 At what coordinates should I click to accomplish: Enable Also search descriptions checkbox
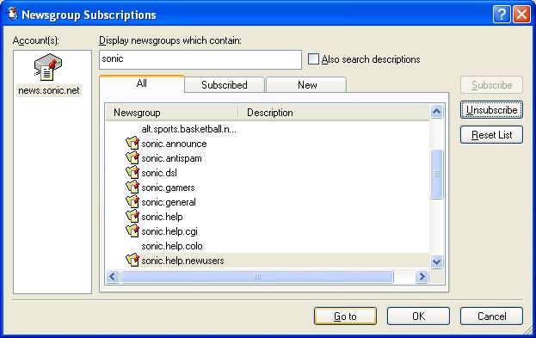pos(313,59)
